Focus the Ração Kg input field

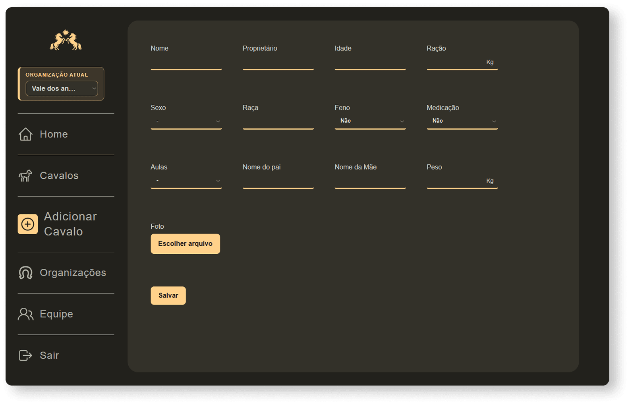(462, 62)
